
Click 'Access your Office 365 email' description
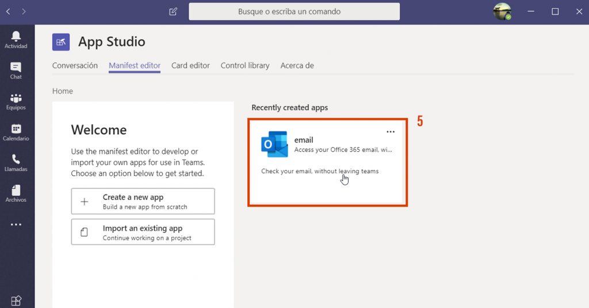[x=343, y=150]
